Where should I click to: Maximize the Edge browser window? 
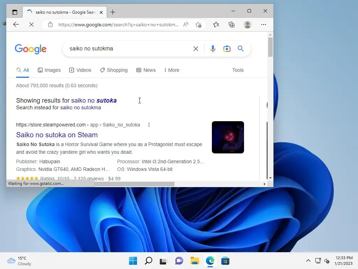[x=249, y=11]
